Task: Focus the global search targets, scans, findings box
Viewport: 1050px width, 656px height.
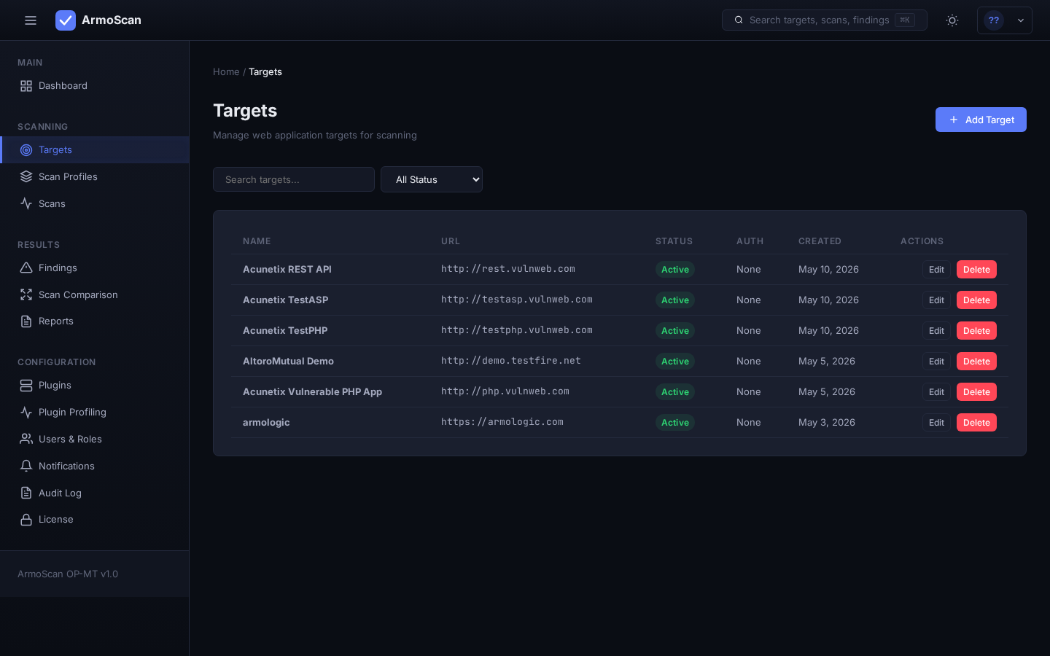Action: tap(825, 20)
